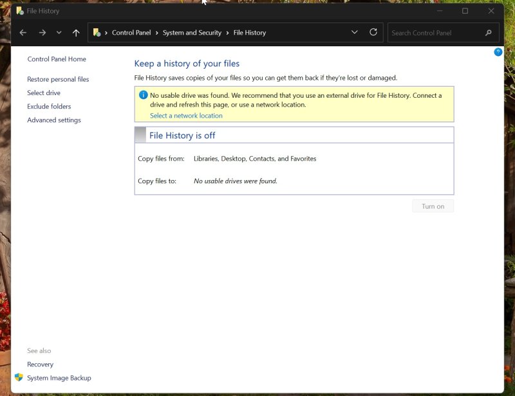This screenshot has height=396, width=515.
Task: Open help with the question mark icon
Action: click(x=498, y=52)
